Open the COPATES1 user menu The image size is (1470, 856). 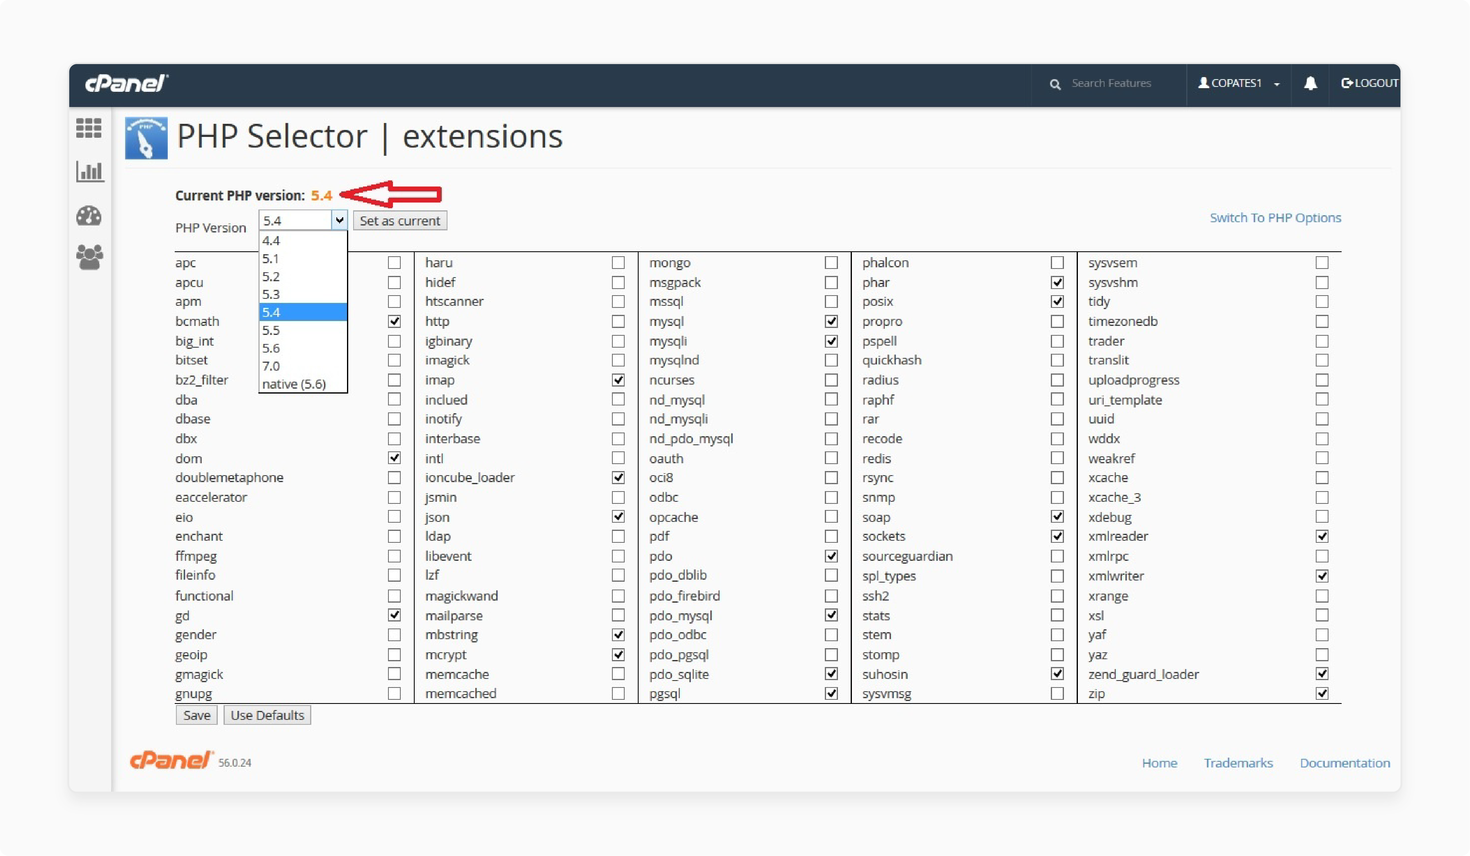[x=1238, y=83]
